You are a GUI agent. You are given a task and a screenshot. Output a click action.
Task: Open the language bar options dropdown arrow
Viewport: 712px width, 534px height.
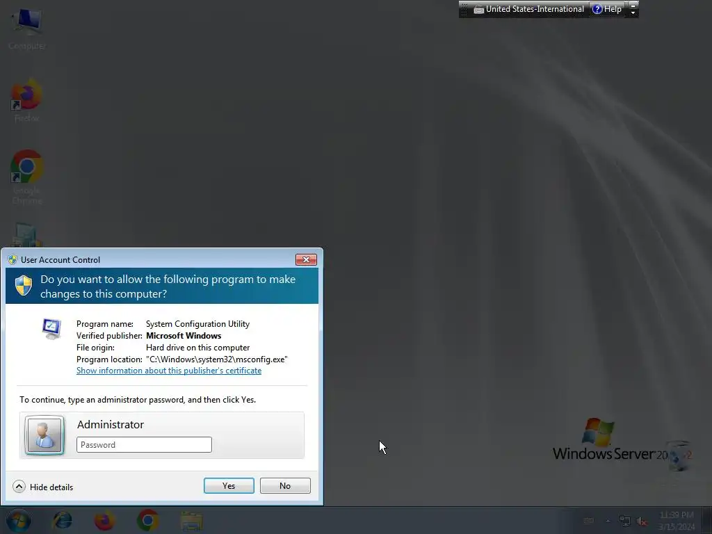pyautogui.click(x=633, y=13)
